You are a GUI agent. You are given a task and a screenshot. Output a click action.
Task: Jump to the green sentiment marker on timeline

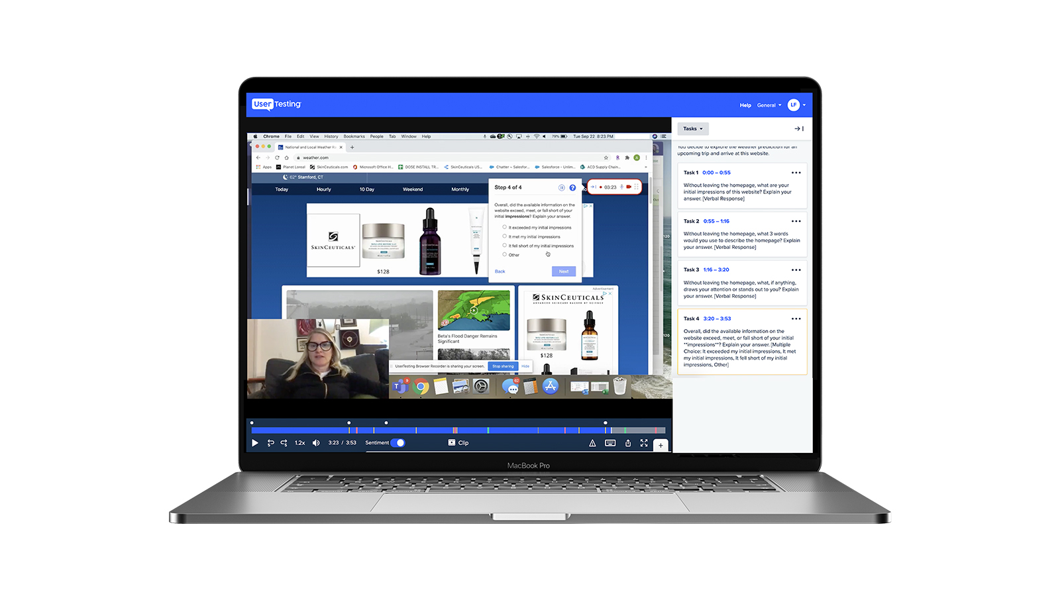tap(488, 430)
